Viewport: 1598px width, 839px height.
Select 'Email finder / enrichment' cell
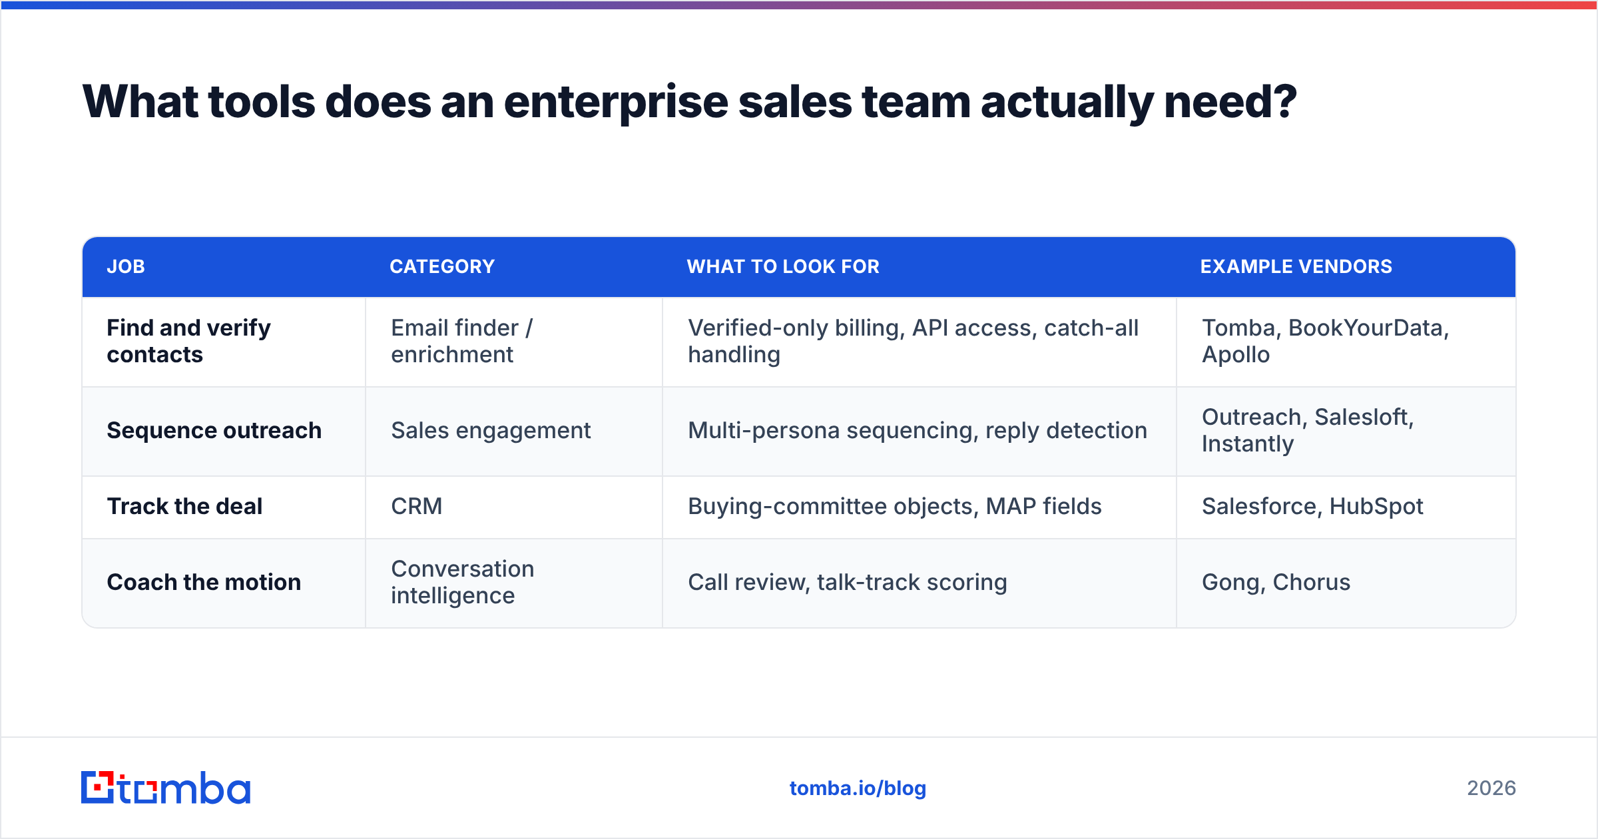pos(514,342)
